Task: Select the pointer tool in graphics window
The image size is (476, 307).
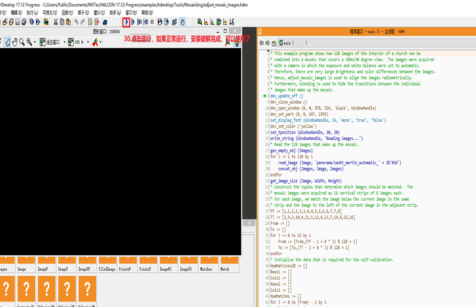Action: coord(8,42)
